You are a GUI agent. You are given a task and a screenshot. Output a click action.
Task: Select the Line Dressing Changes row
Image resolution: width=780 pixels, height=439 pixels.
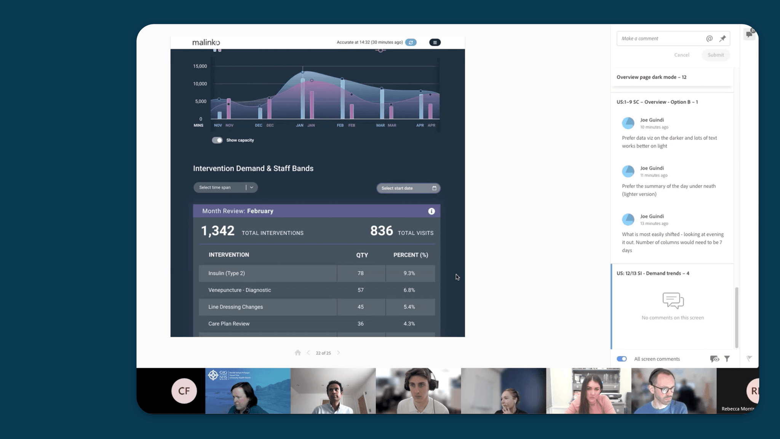[x=316, y=307]
